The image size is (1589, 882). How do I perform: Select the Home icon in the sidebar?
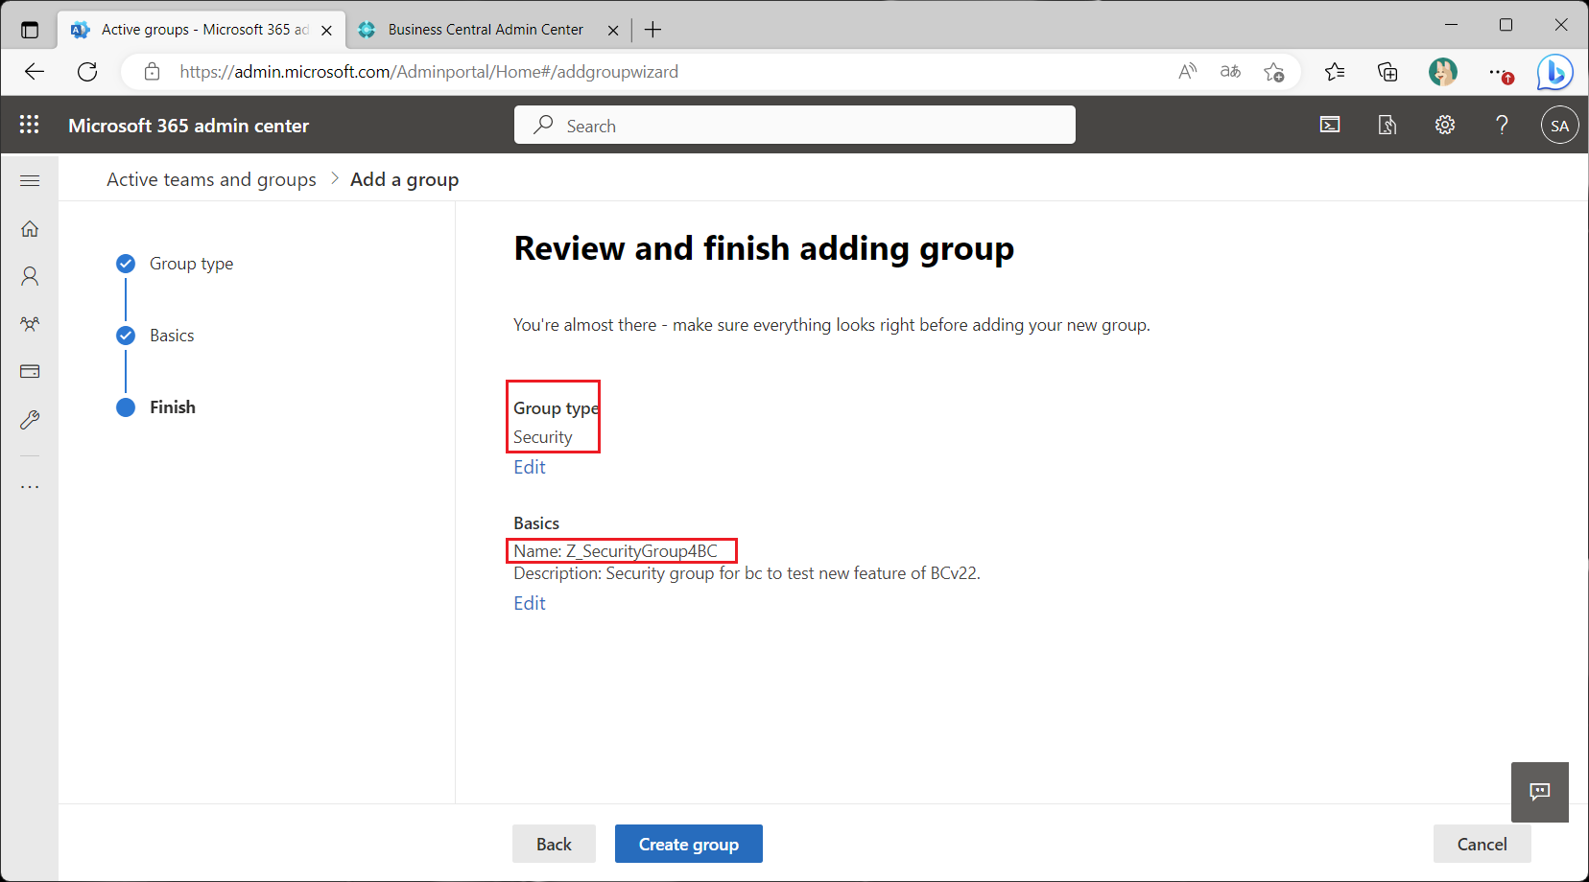pos(29,228)
